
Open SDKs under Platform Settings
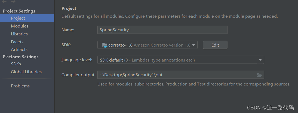(16, 64)
